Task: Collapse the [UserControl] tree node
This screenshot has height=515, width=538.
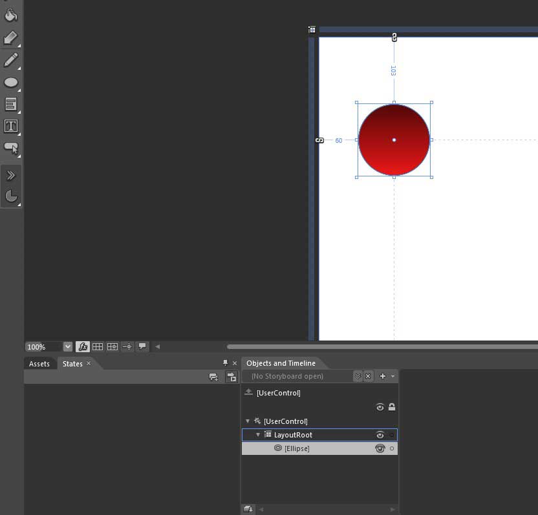Action: [x=248, y=421]
